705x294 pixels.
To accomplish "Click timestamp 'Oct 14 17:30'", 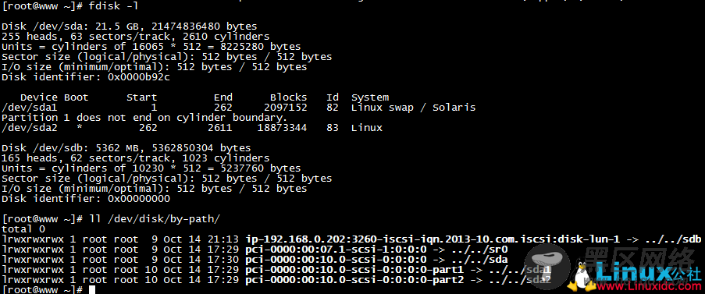I will pyautogui.click(x=201, y=260).
